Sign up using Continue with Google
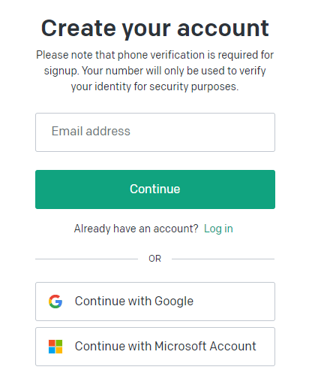The height and width of the screenshot is (391, 321). (155, 302)
